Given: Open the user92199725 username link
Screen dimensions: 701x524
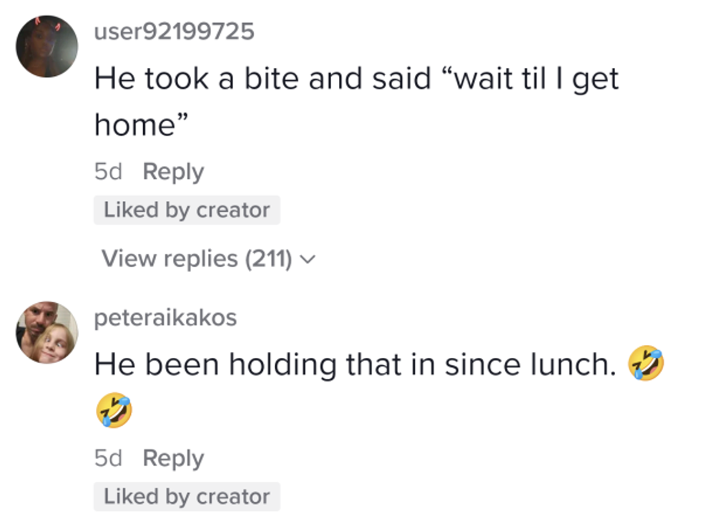Looking at the screenshot, I should tap(174, 31).
